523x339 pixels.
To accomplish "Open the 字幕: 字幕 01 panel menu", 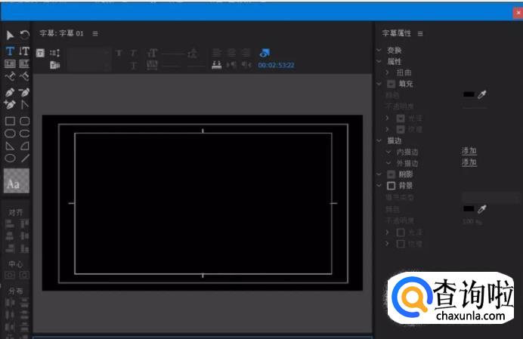I will [95, 34].
